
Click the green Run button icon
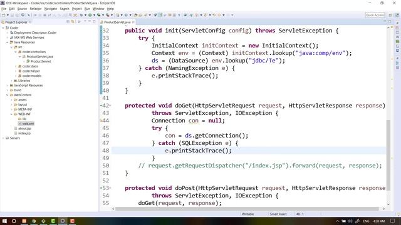[90, 15]
